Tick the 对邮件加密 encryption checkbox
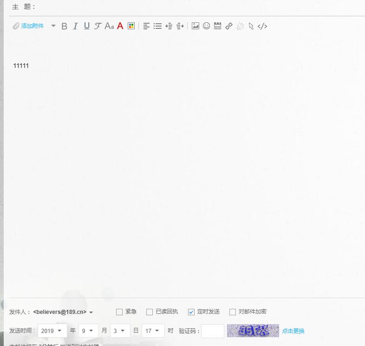Image resolution: width=365 pixels, height=346 pixels. tap(233, 312)
